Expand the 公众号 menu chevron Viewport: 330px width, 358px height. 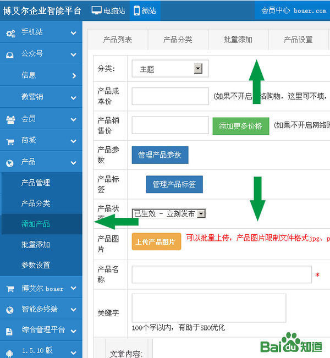(74, 54)
